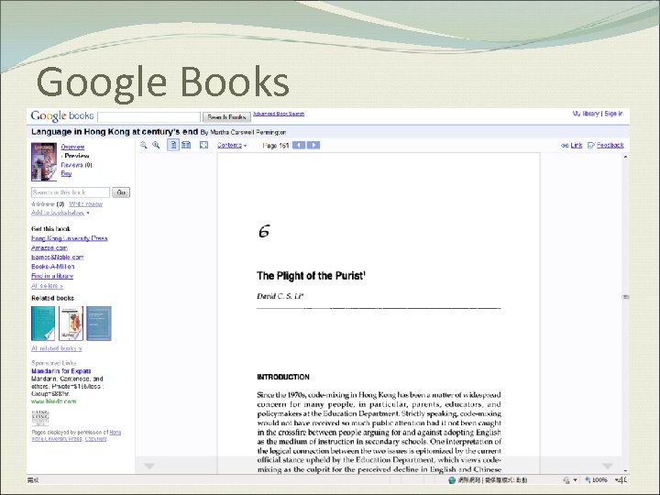Image resolution: width=660 pixels, height=495 pixels.
Task: Zoom out of the book page
Action: pyautogui.click(x=144, y=145)
